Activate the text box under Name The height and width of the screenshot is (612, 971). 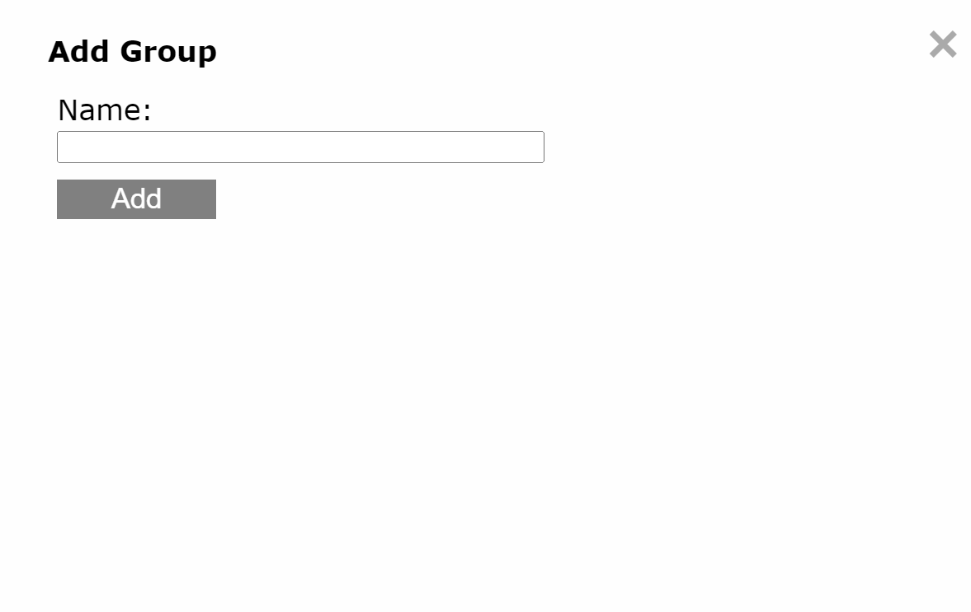click(300, 147)
